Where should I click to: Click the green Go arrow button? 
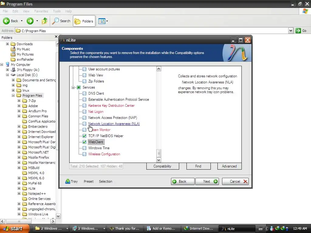(298, 31)
